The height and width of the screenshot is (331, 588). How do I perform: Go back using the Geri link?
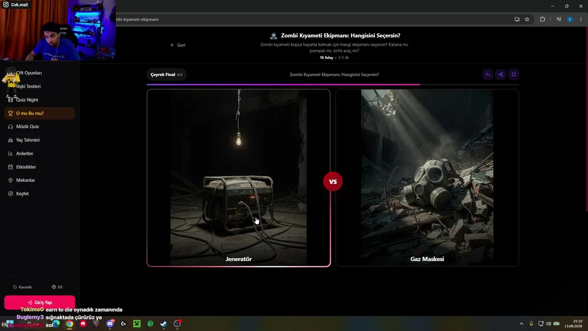point(178,45)
